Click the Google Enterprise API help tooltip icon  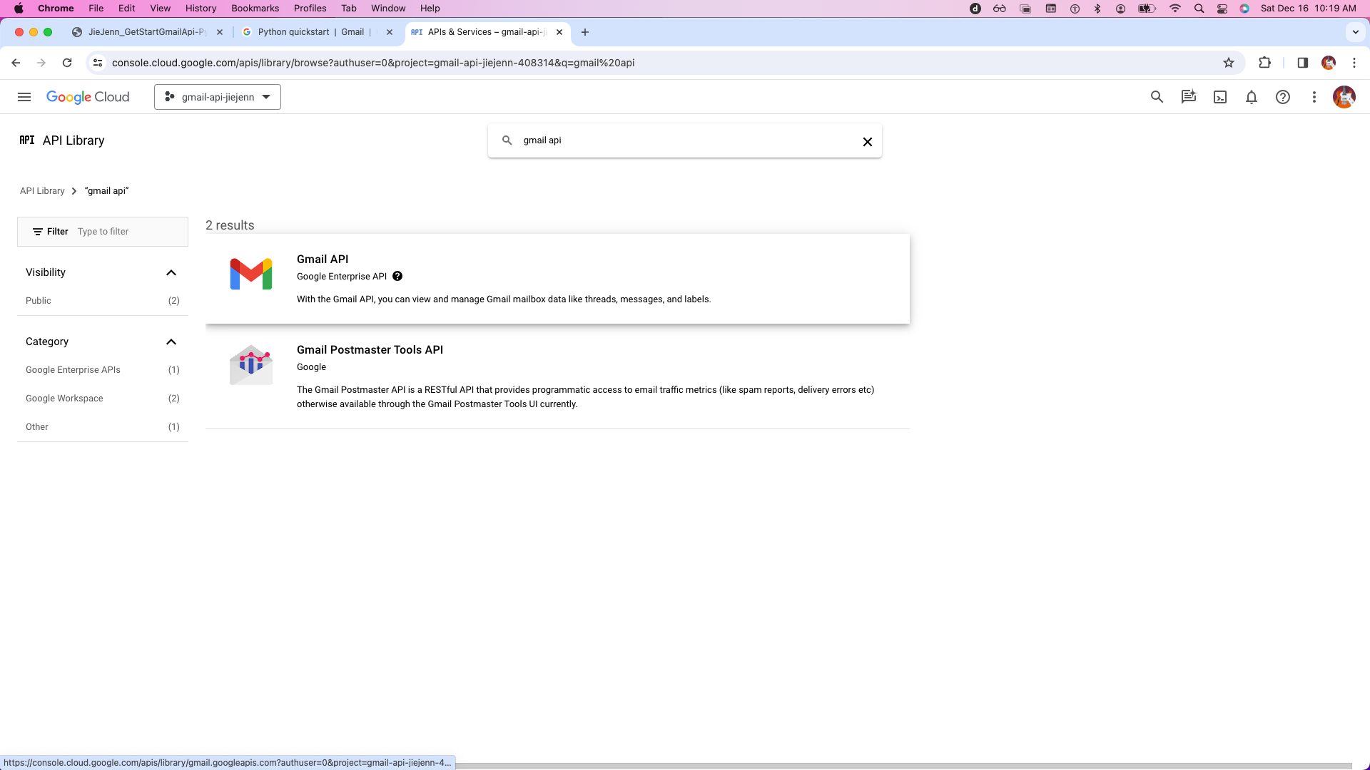tap(397, 277)
